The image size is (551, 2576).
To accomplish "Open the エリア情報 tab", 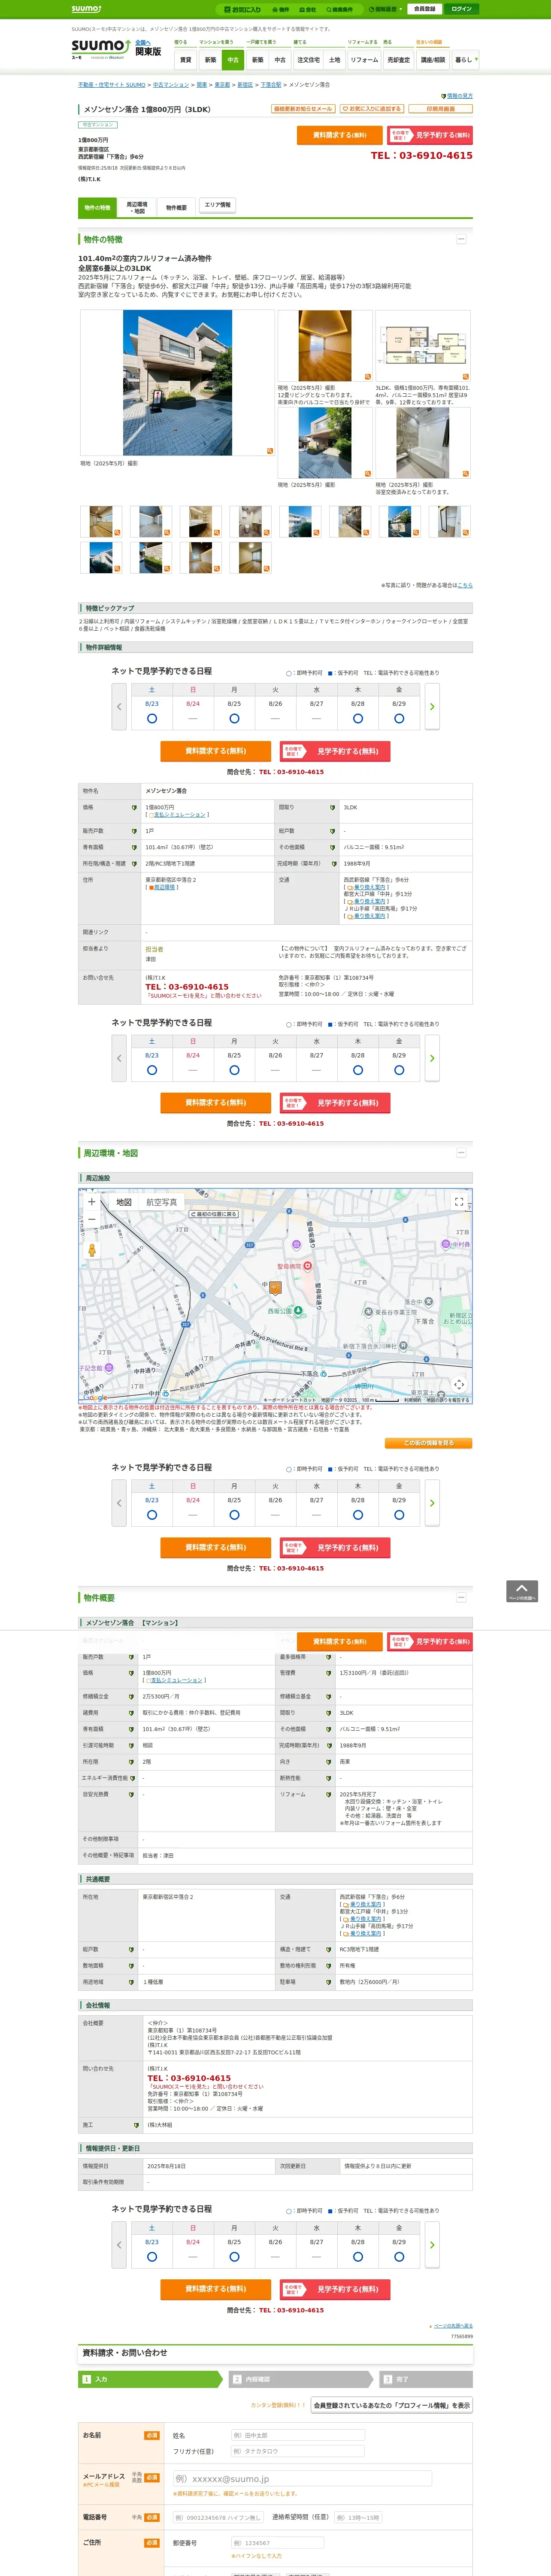I will pos(217,205).
